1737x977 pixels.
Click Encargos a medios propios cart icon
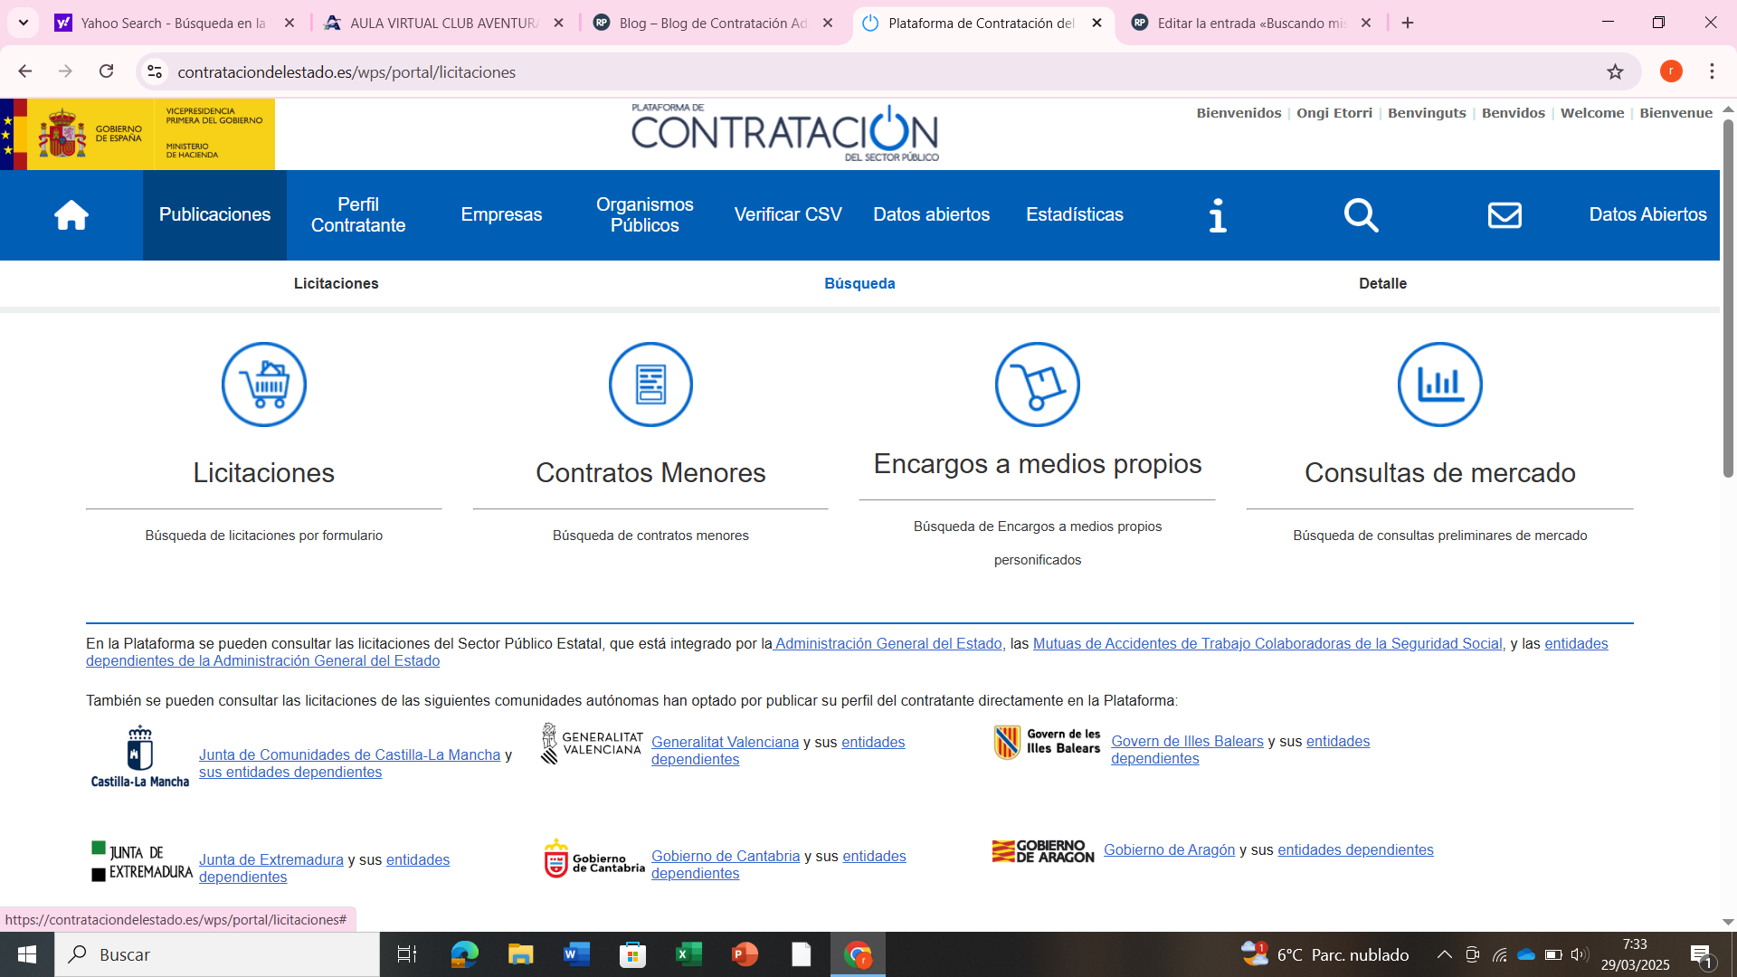point(1037,384)
